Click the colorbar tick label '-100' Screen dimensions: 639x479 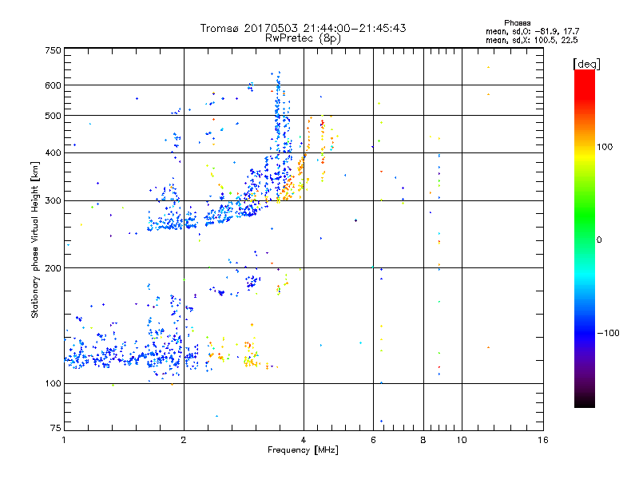click(x=609, y=333)
